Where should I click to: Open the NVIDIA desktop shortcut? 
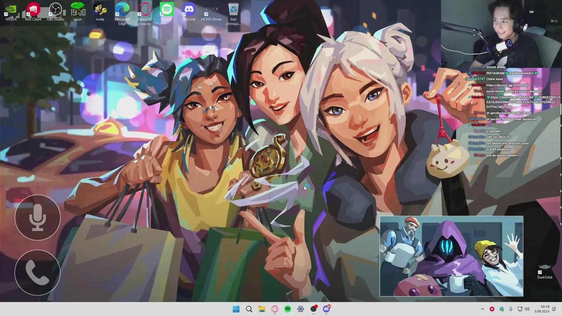[x=11, y=12]
